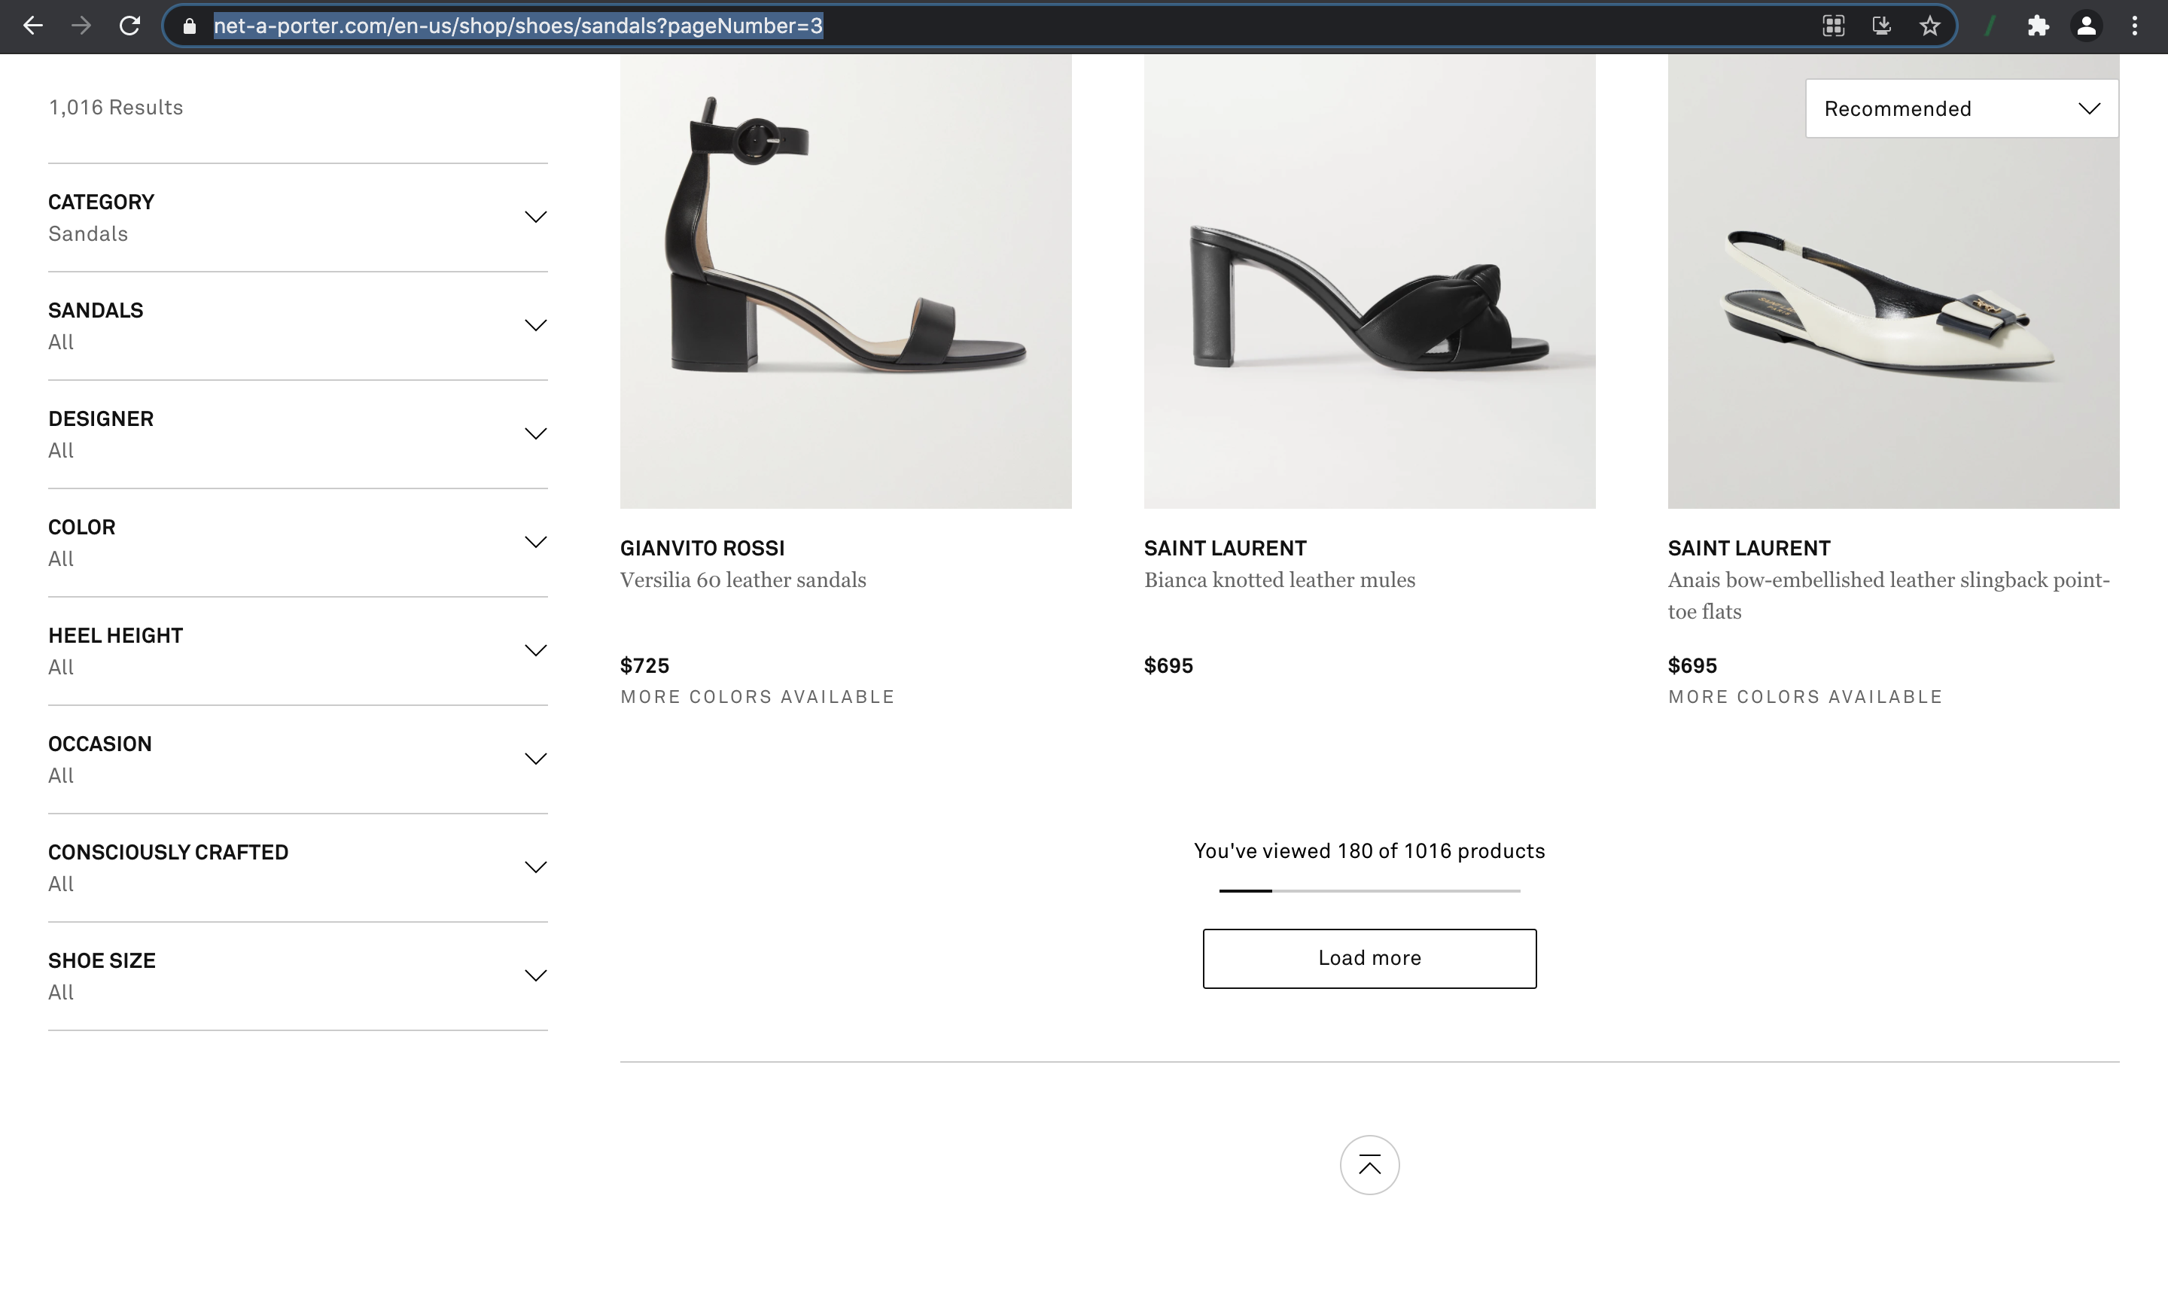Open the Recommended sort dropdown

1961,108
